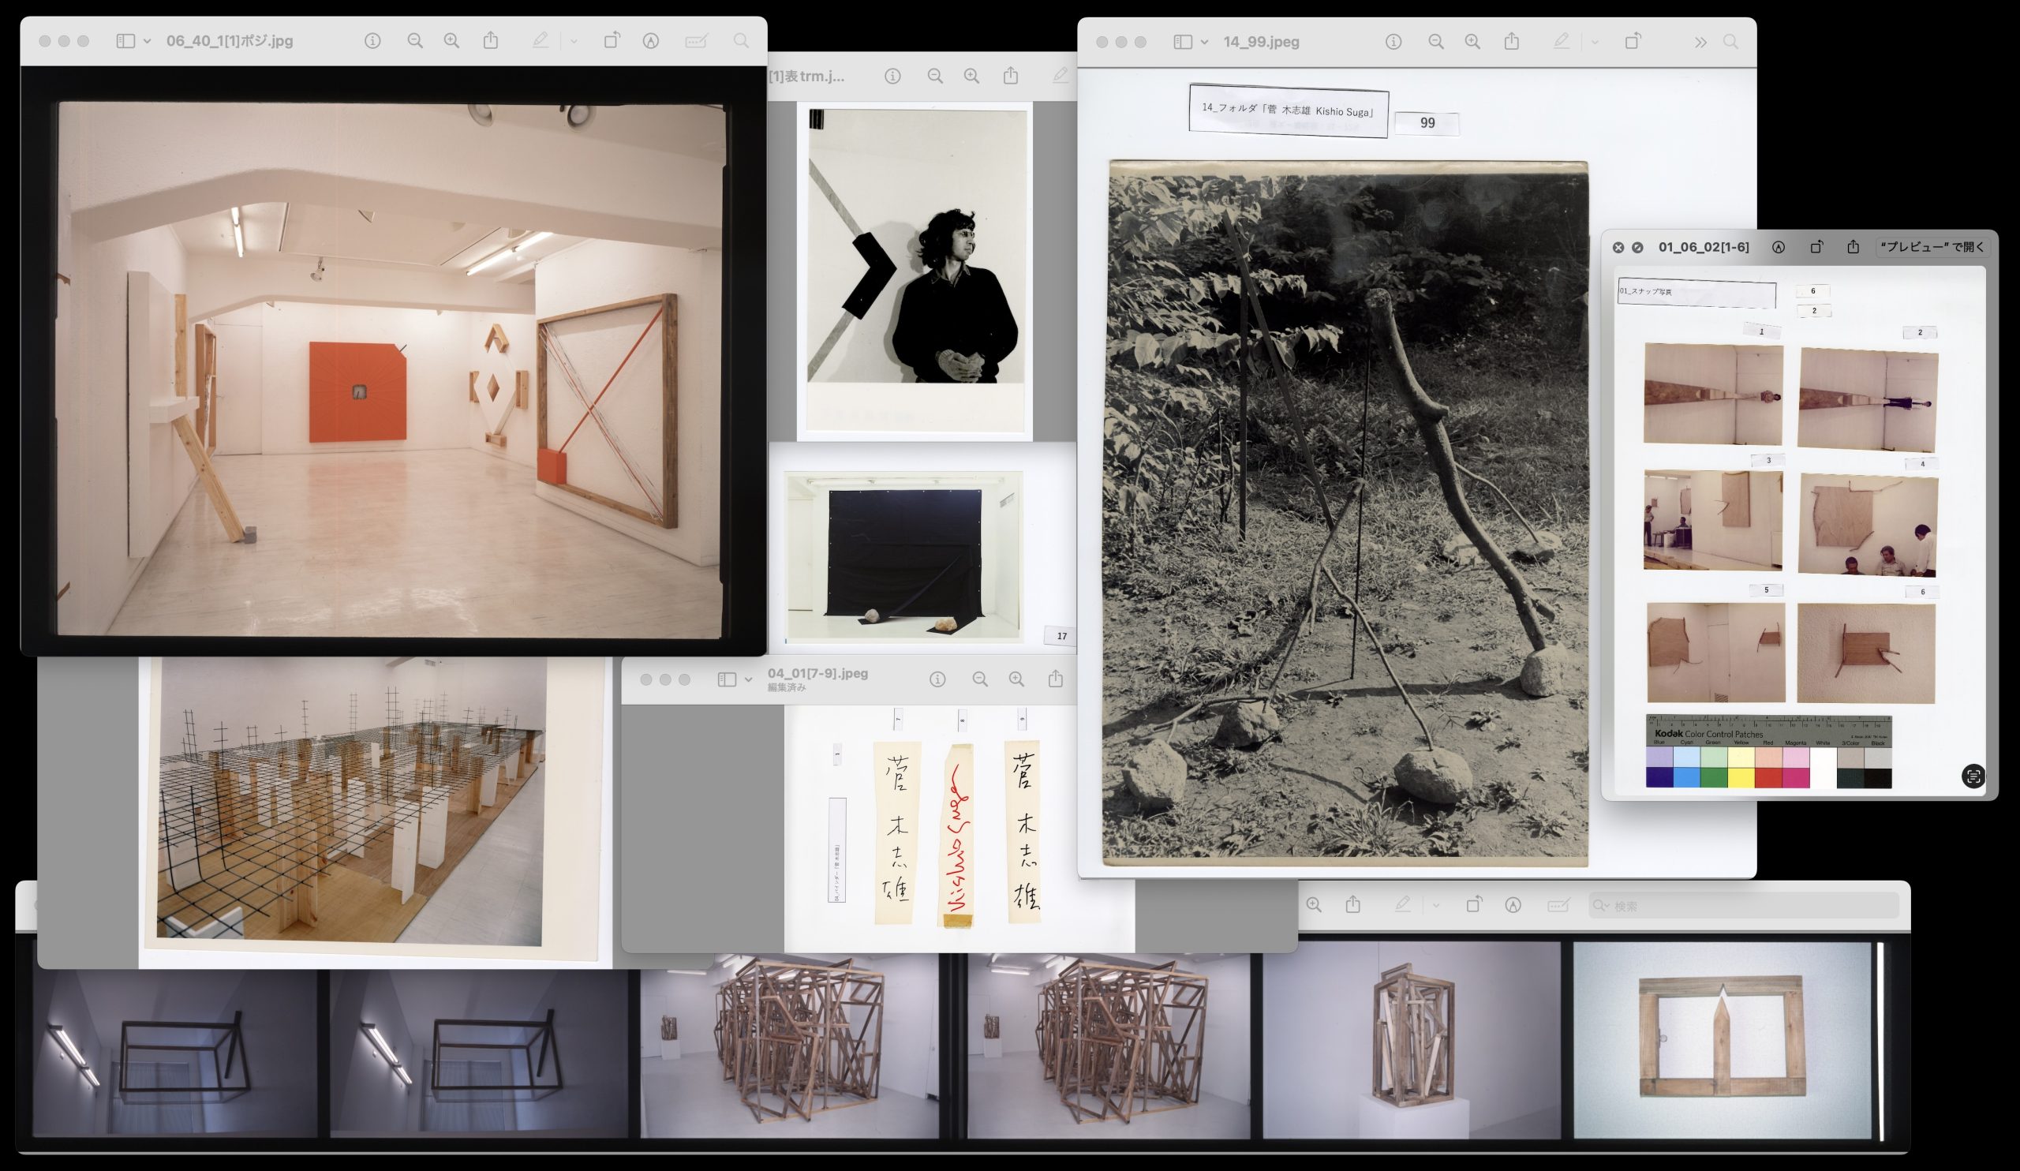2020x1171 pixels.
Task: Expand the toolbar overflow chevrons in 14_99.jpeg window
Action: pyautogui.click(x=1700, y=43)
